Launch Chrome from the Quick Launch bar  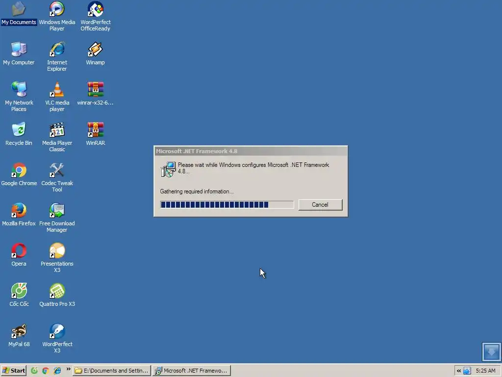[46, 371]
